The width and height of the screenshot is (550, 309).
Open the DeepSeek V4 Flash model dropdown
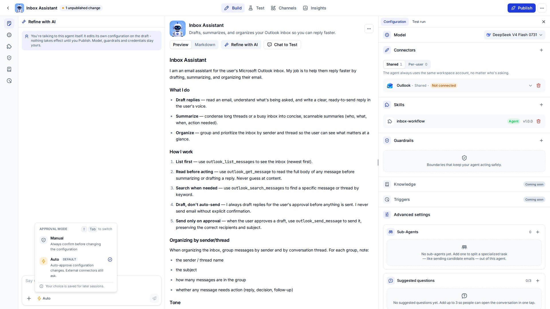pyautogui.click(x=514, y=35)
